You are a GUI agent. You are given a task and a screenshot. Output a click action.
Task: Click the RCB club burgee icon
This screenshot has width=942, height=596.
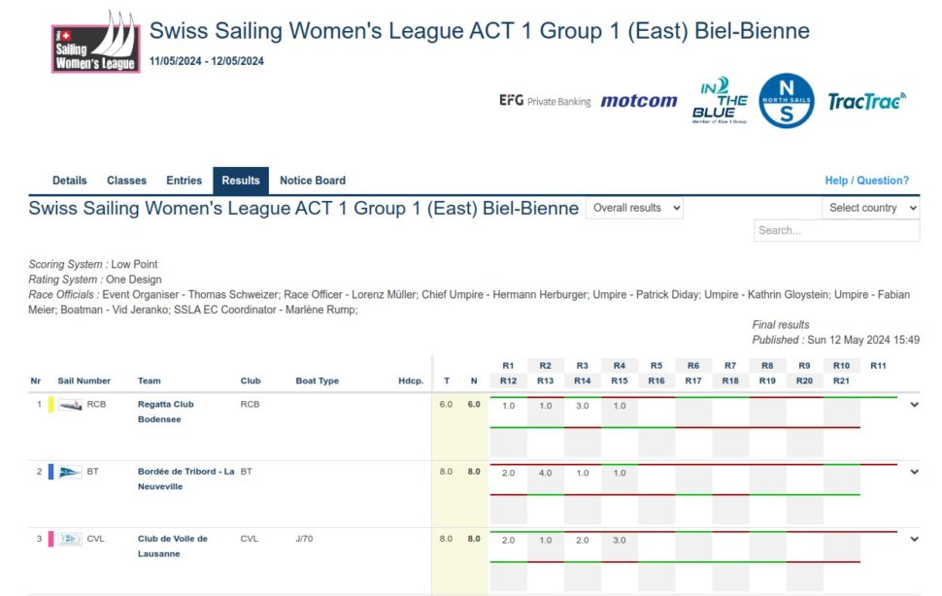tap(70, 405)
